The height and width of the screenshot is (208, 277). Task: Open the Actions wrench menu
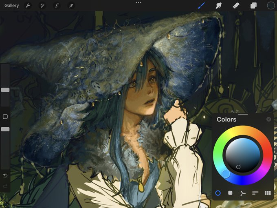click(28, 6)
